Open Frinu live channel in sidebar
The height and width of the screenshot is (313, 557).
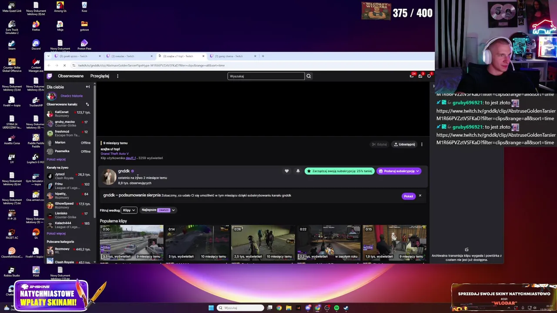[x=69, y=186]
